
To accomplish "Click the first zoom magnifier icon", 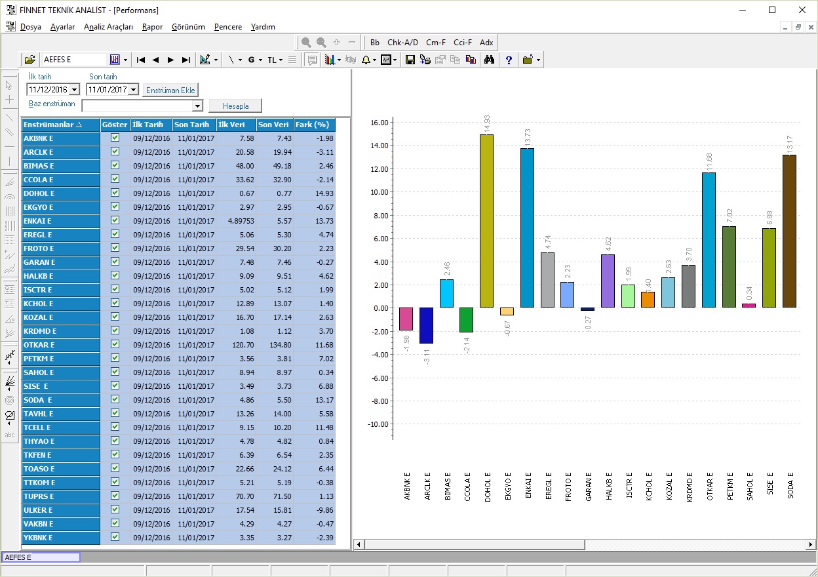I will coord(306,43).
